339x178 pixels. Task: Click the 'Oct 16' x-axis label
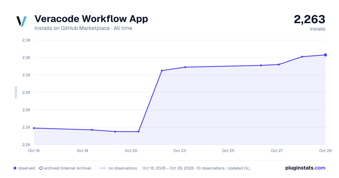coord(34,151)
